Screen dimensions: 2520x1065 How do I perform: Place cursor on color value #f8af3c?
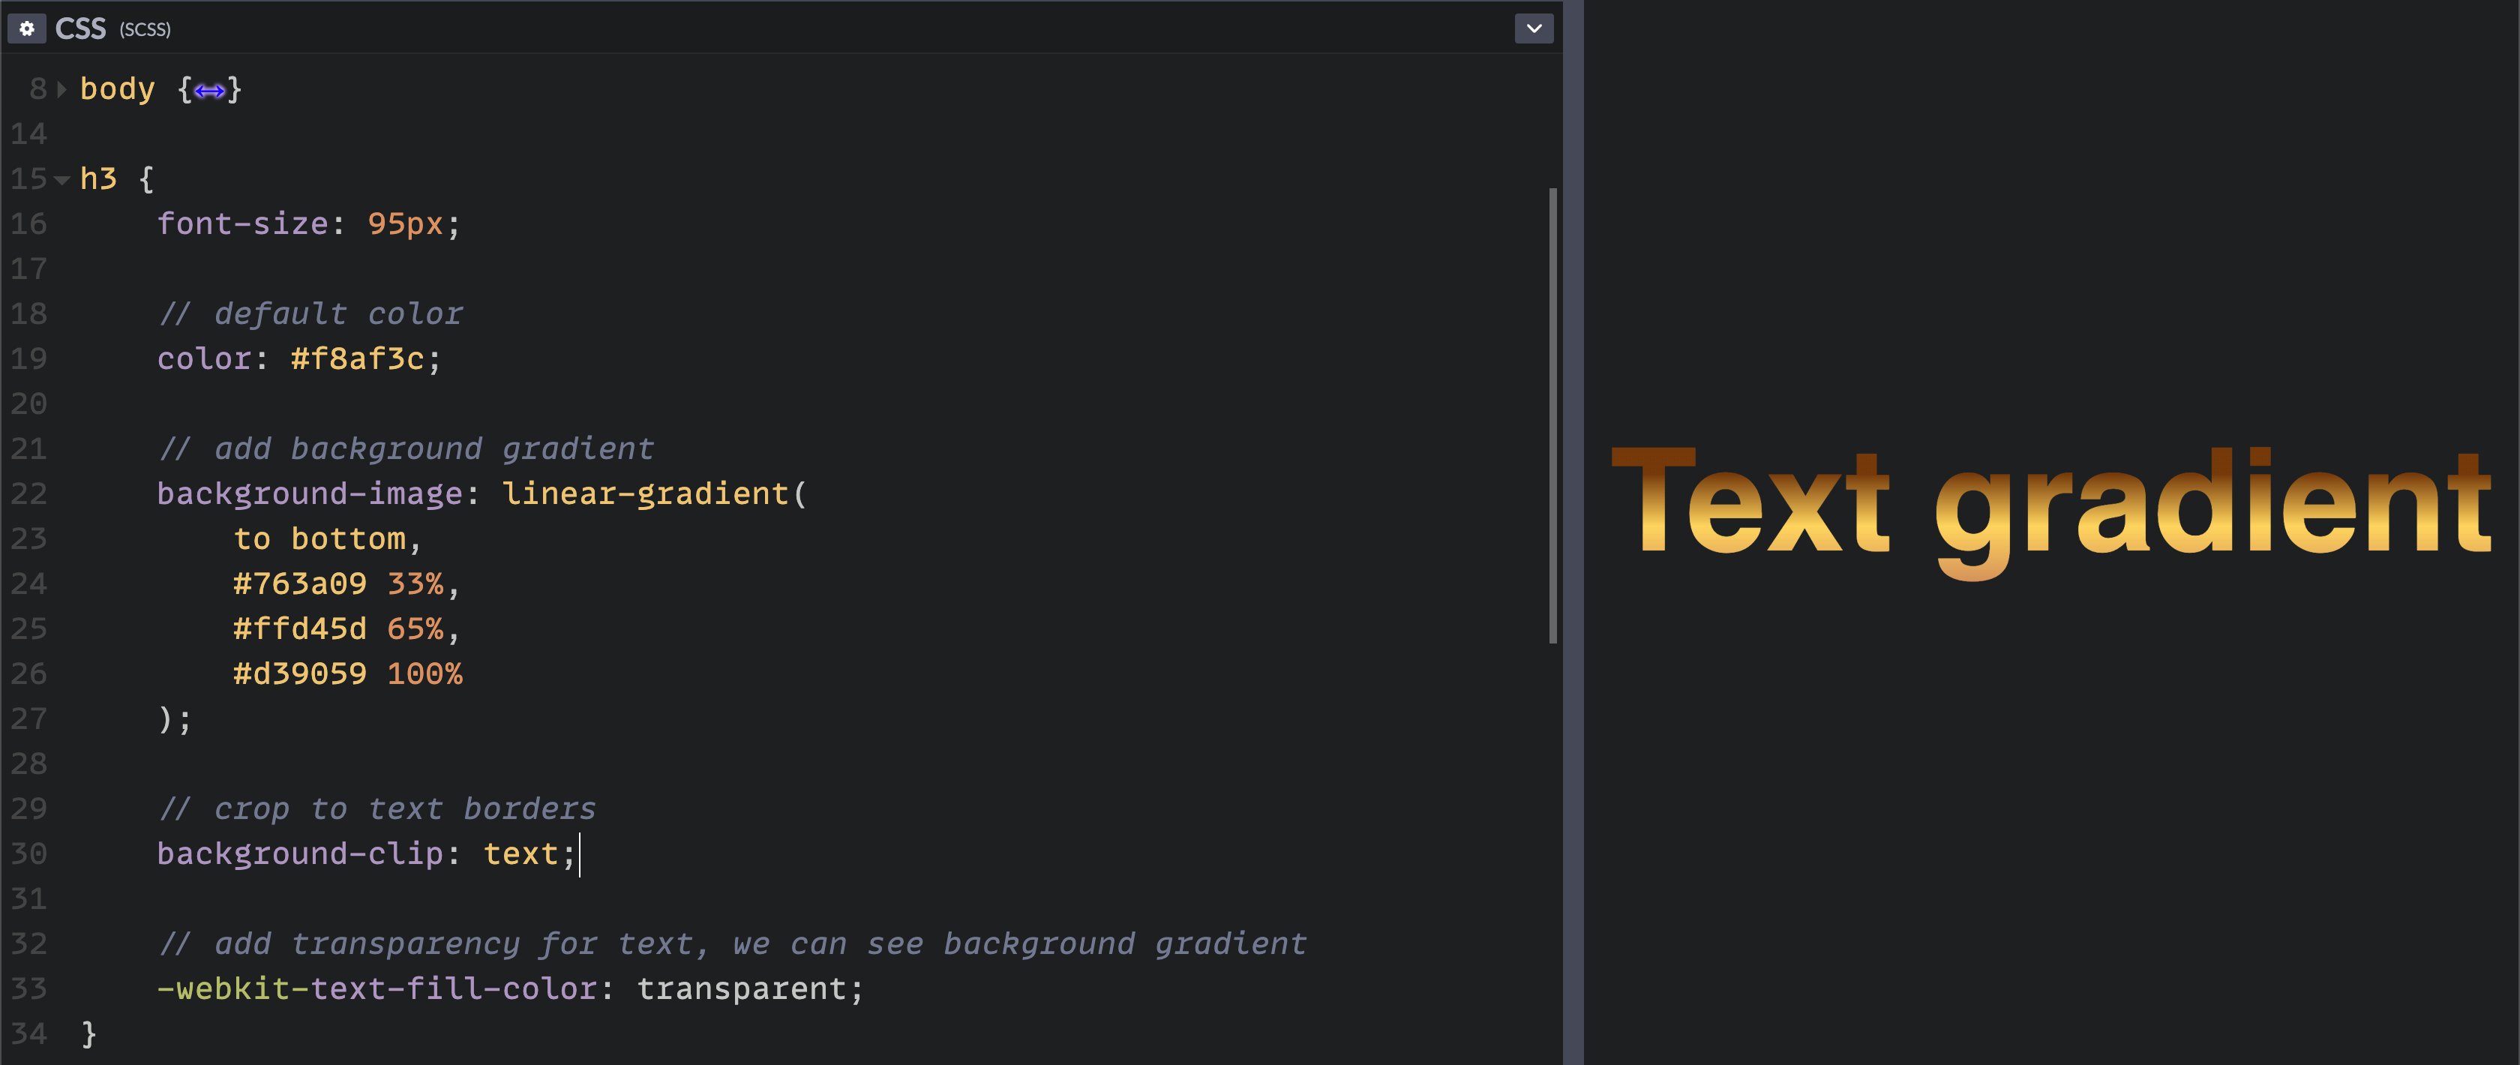click(x=357, y=359)
